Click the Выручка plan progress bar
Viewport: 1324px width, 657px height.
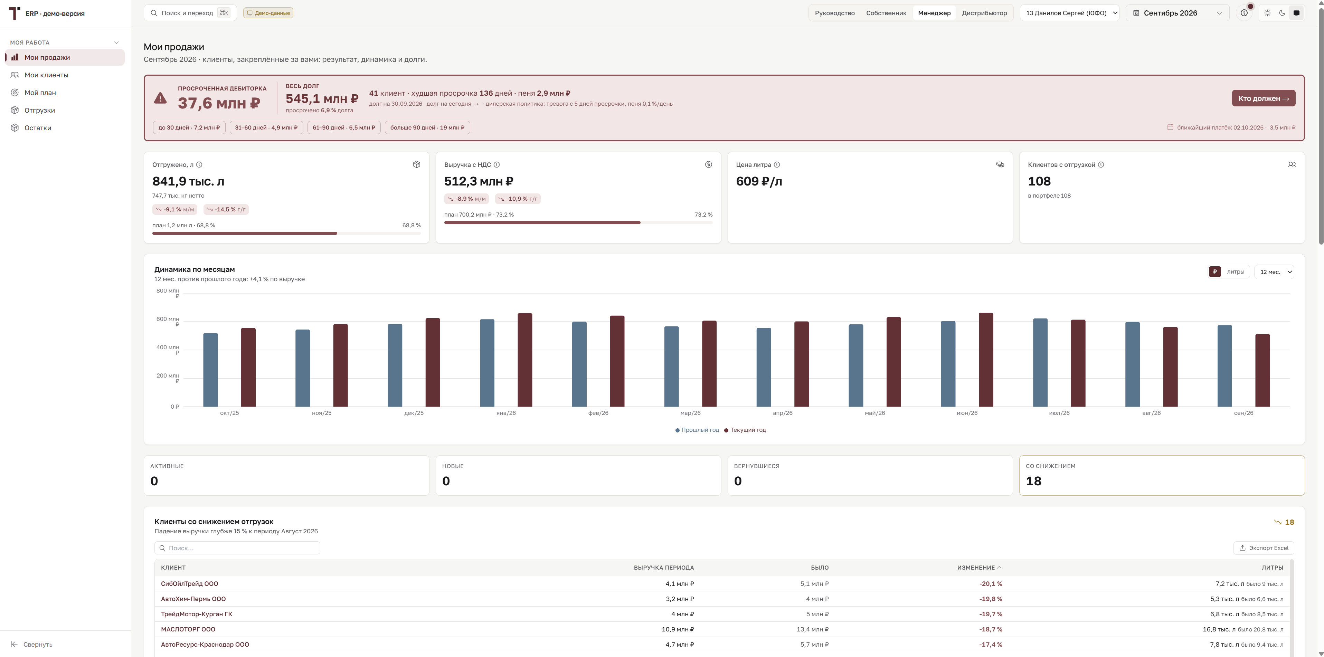click(578, 222)
